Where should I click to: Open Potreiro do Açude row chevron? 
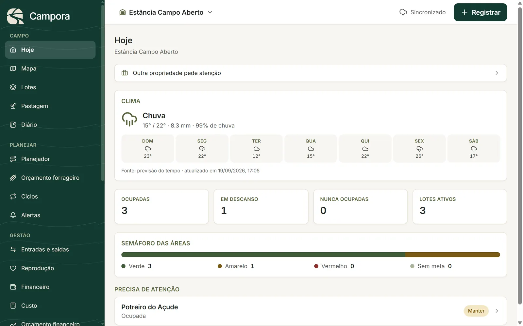click(497, 311)
